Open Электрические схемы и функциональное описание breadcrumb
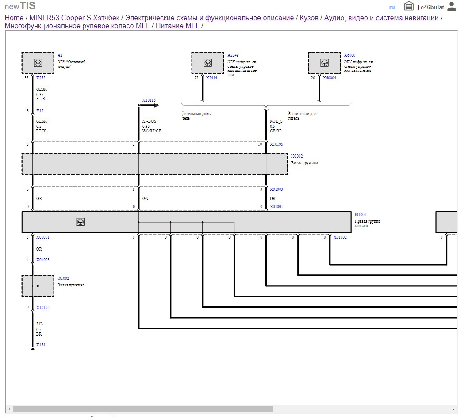This screenshot has width=461, height=417. (209, 18)
